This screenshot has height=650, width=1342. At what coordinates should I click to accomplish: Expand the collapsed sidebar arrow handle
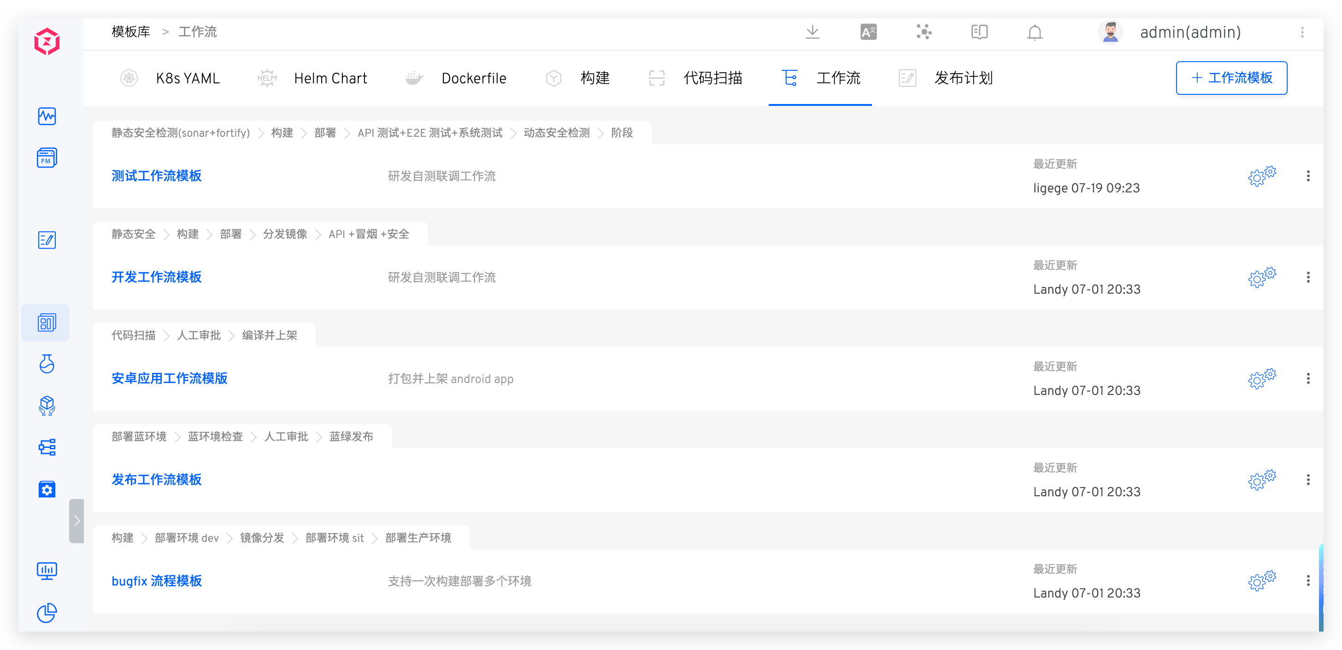point(77,521)
